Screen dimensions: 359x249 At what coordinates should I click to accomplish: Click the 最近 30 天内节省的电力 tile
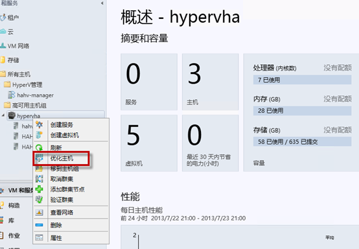coord(210,143)
